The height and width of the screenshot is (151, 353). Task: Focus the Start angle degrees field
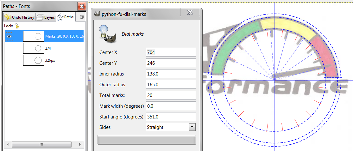[171, 117]
